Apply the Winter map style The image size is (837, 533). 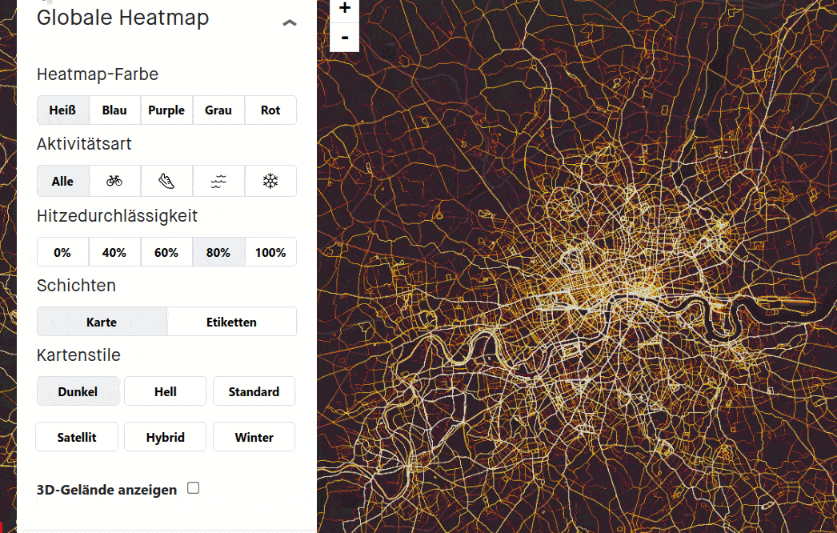tap(254, 437)
